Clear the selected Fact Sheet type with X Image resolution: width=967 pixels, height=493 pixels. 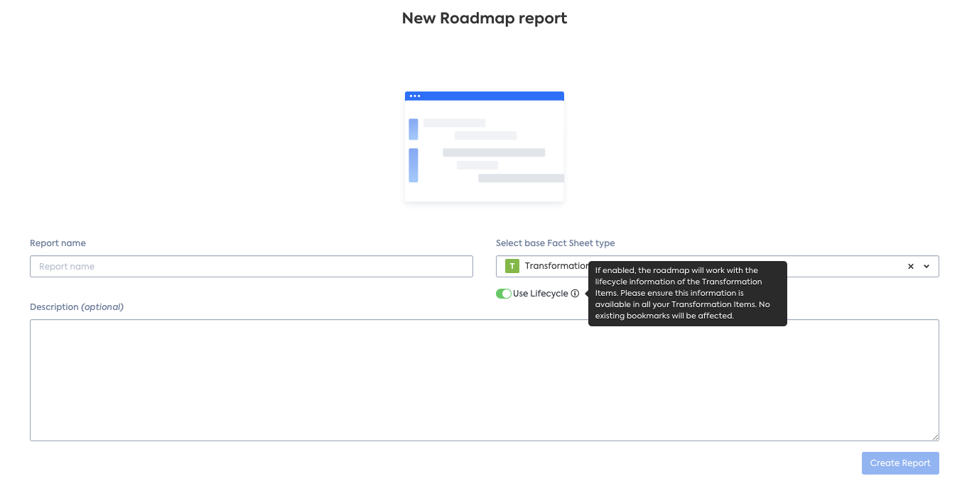click(x=911, y=267)
